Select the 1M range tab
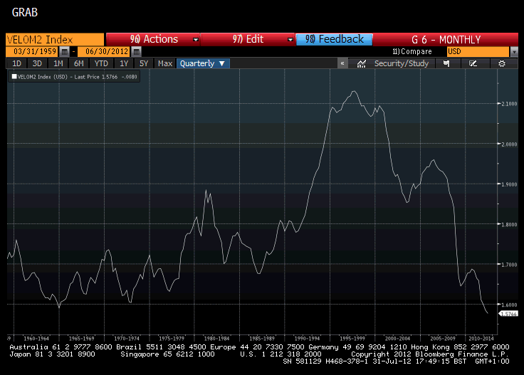Image resolution: width=524 pixels, height=375 pixels. click(x=58, y=63)
